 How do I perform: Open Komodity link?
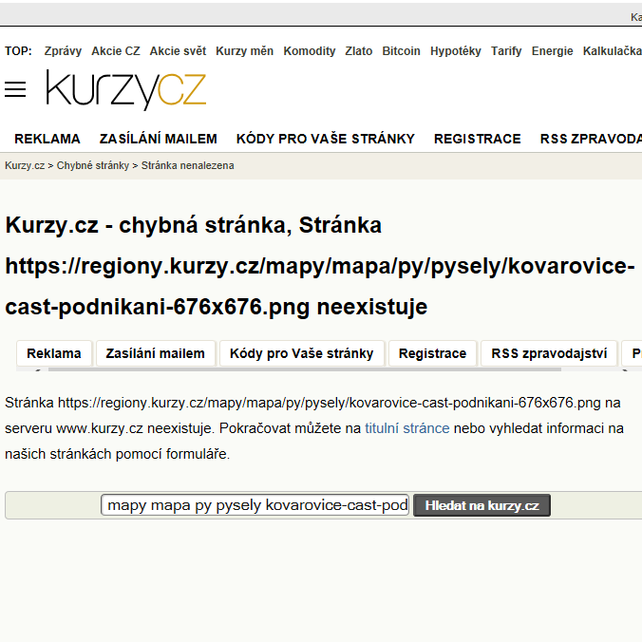tap(309, 51)
